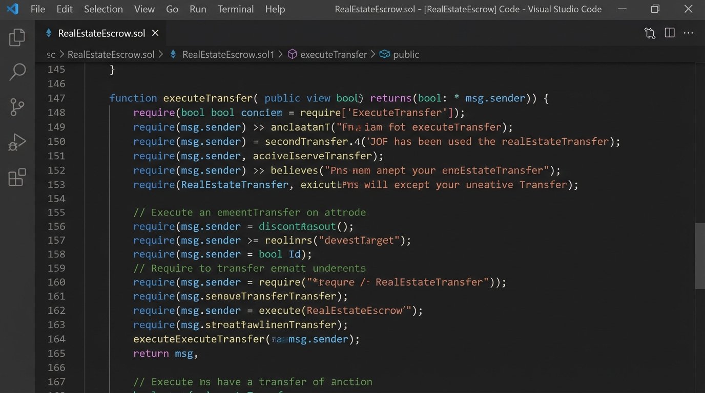Split the editor to the right

(669, 33)
